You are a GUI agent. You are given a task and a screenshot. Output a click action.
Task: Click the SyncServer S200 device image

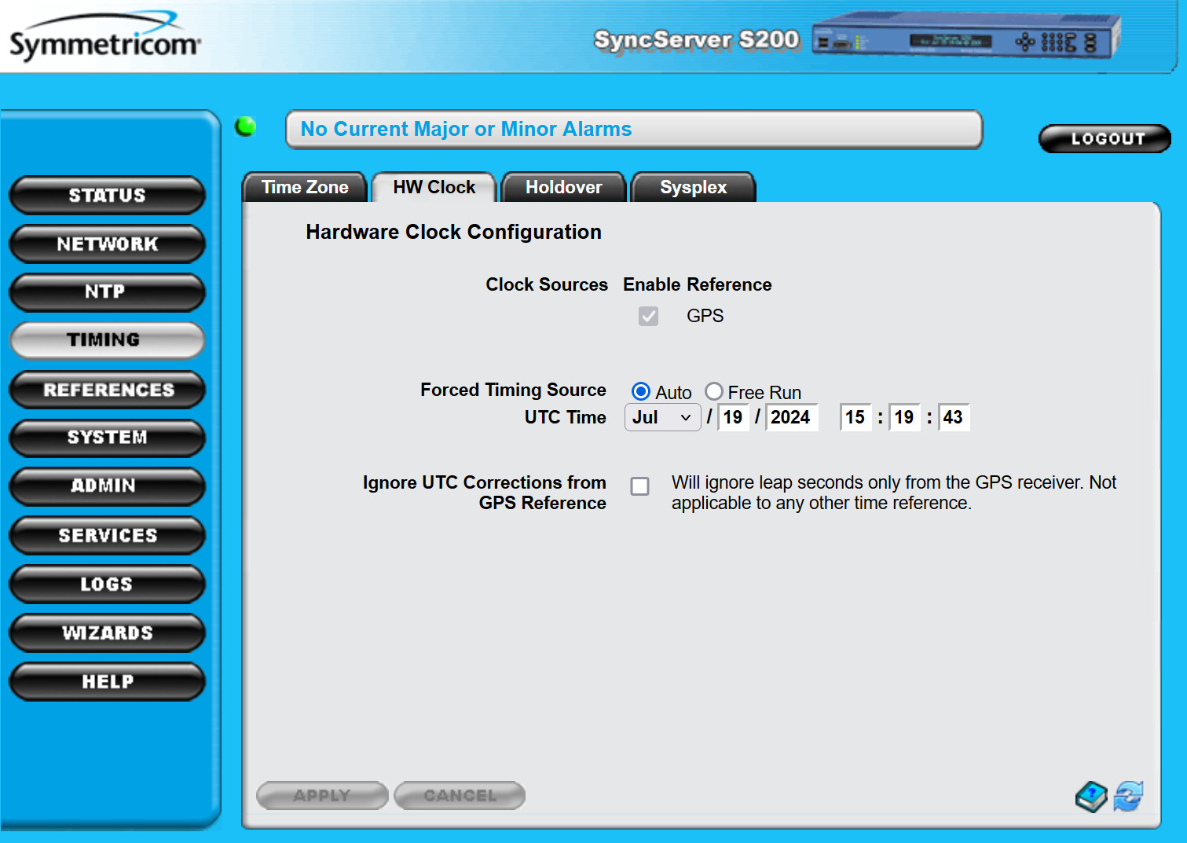click(x=966, y=37)
